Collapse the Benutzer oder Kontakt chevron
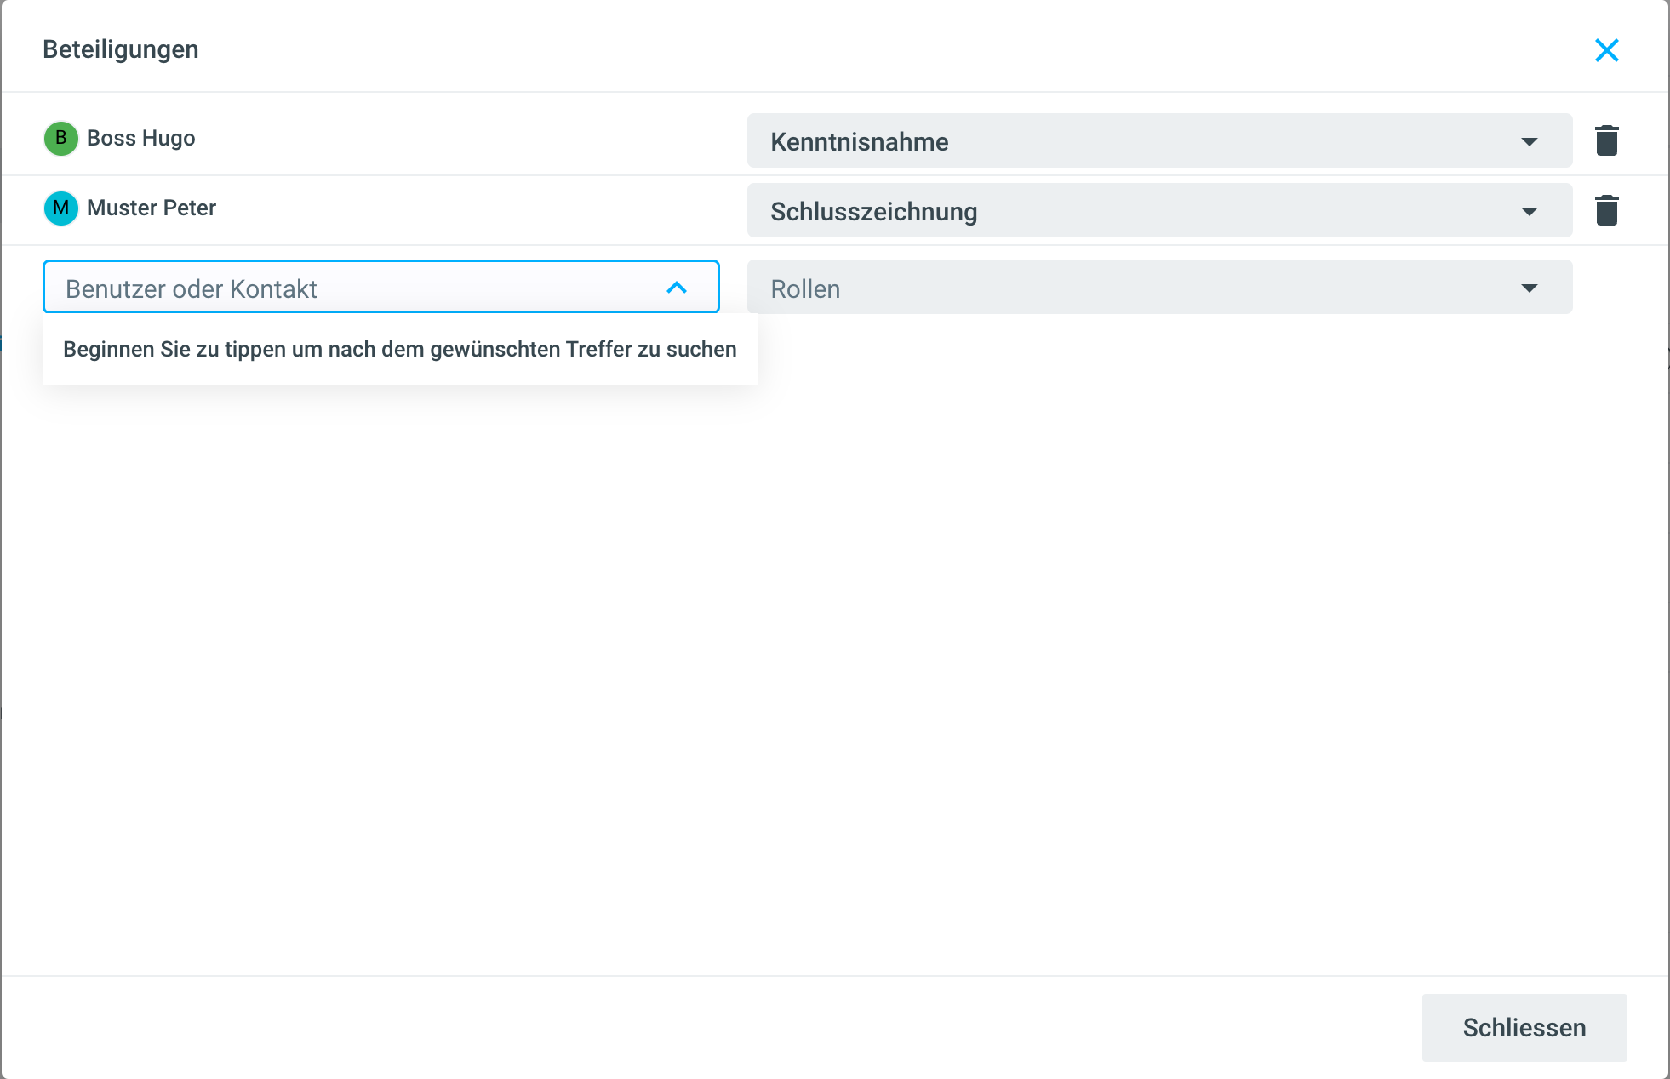The height and width of the screenshot is (1079, 1670). click(x=677, y=288)
